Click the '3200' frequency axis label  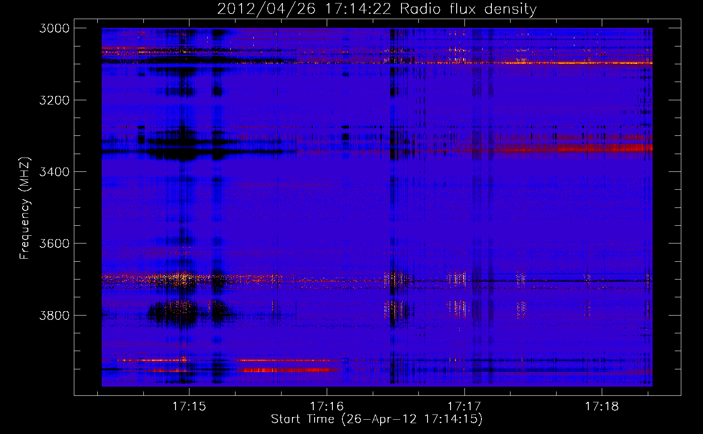coord(54,100)
